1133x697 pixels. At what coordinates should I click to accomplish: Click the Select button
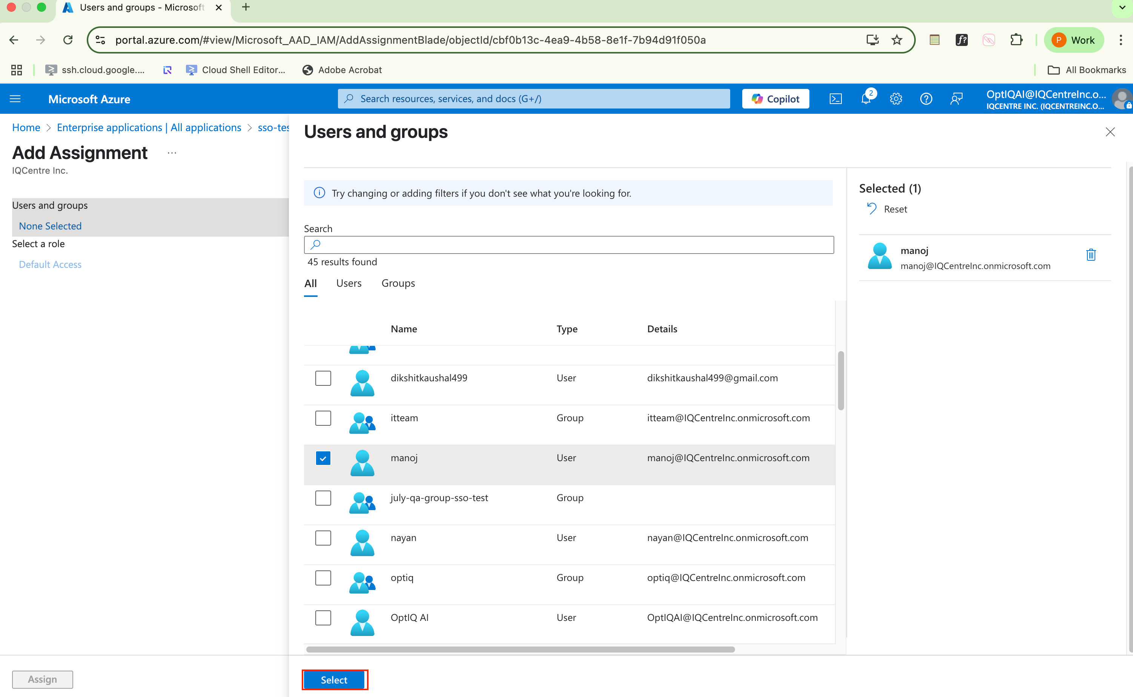pyautogui.click(x=334, y=680)
